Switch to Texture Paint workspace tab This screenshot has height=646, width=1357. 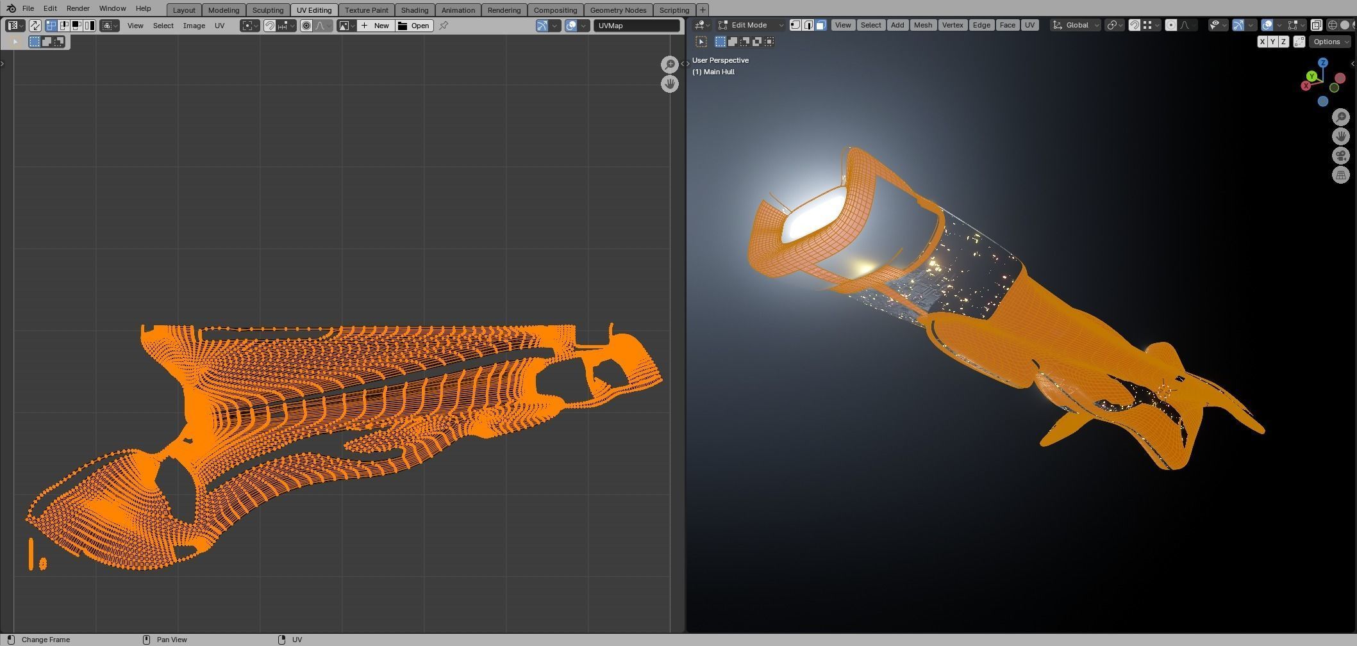coord(367,10)
